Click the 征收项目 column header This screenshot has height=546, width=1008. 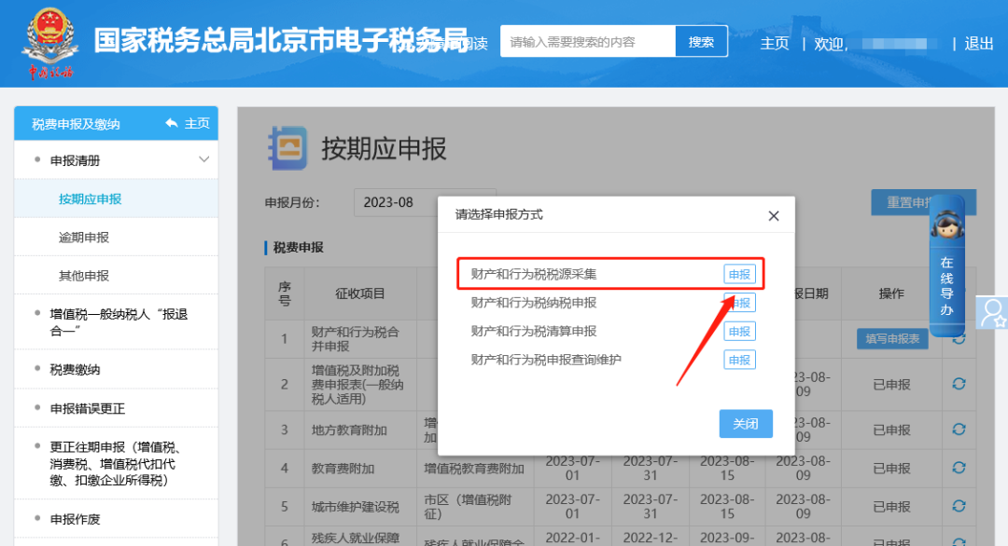point(360,293)
